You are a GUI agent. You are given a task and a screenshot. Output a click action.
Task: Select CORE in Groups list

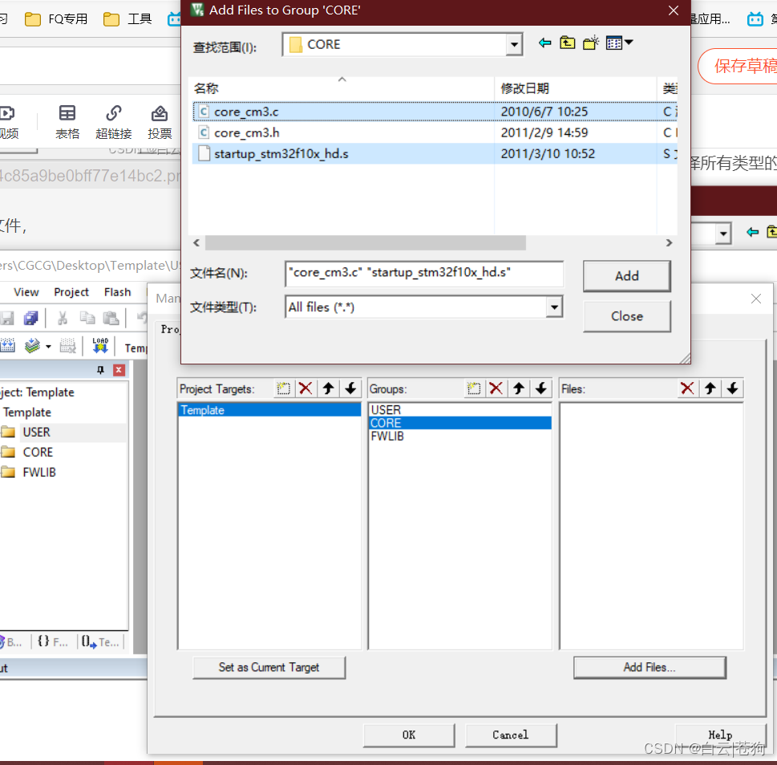459,423
